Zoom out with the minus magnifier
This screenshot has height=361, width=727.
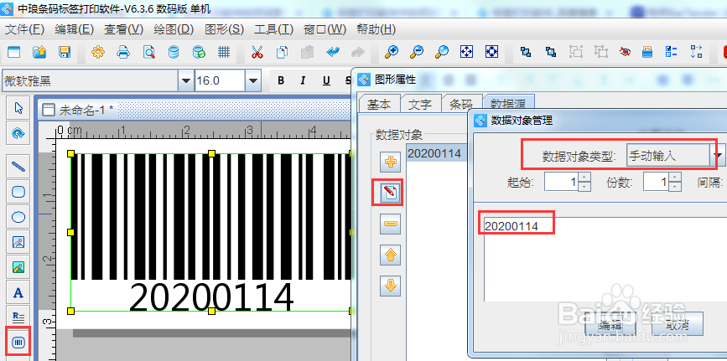417,52
